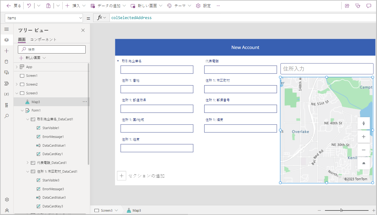Click the zoom out minus at bottom
Viewport: 377px width, 215px height.
click(x=319, y=210)
